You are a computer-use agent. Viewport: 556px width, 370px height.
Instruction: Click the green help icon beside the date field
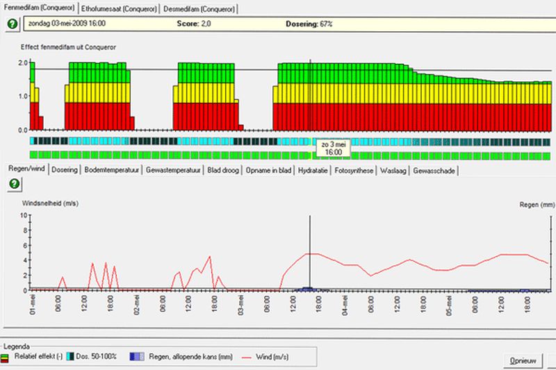[12, 24]
